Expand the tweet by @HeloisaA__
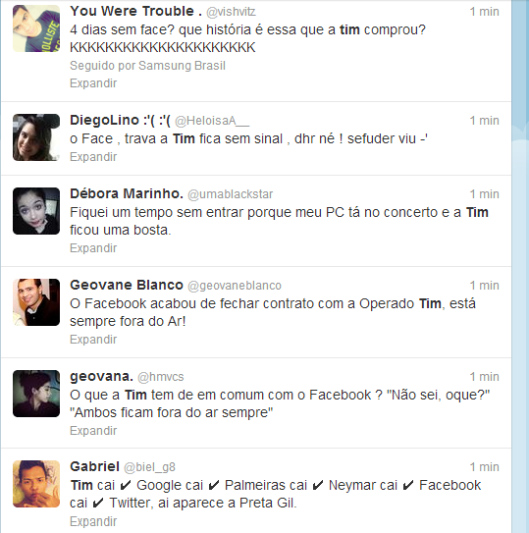 point(93,157)
